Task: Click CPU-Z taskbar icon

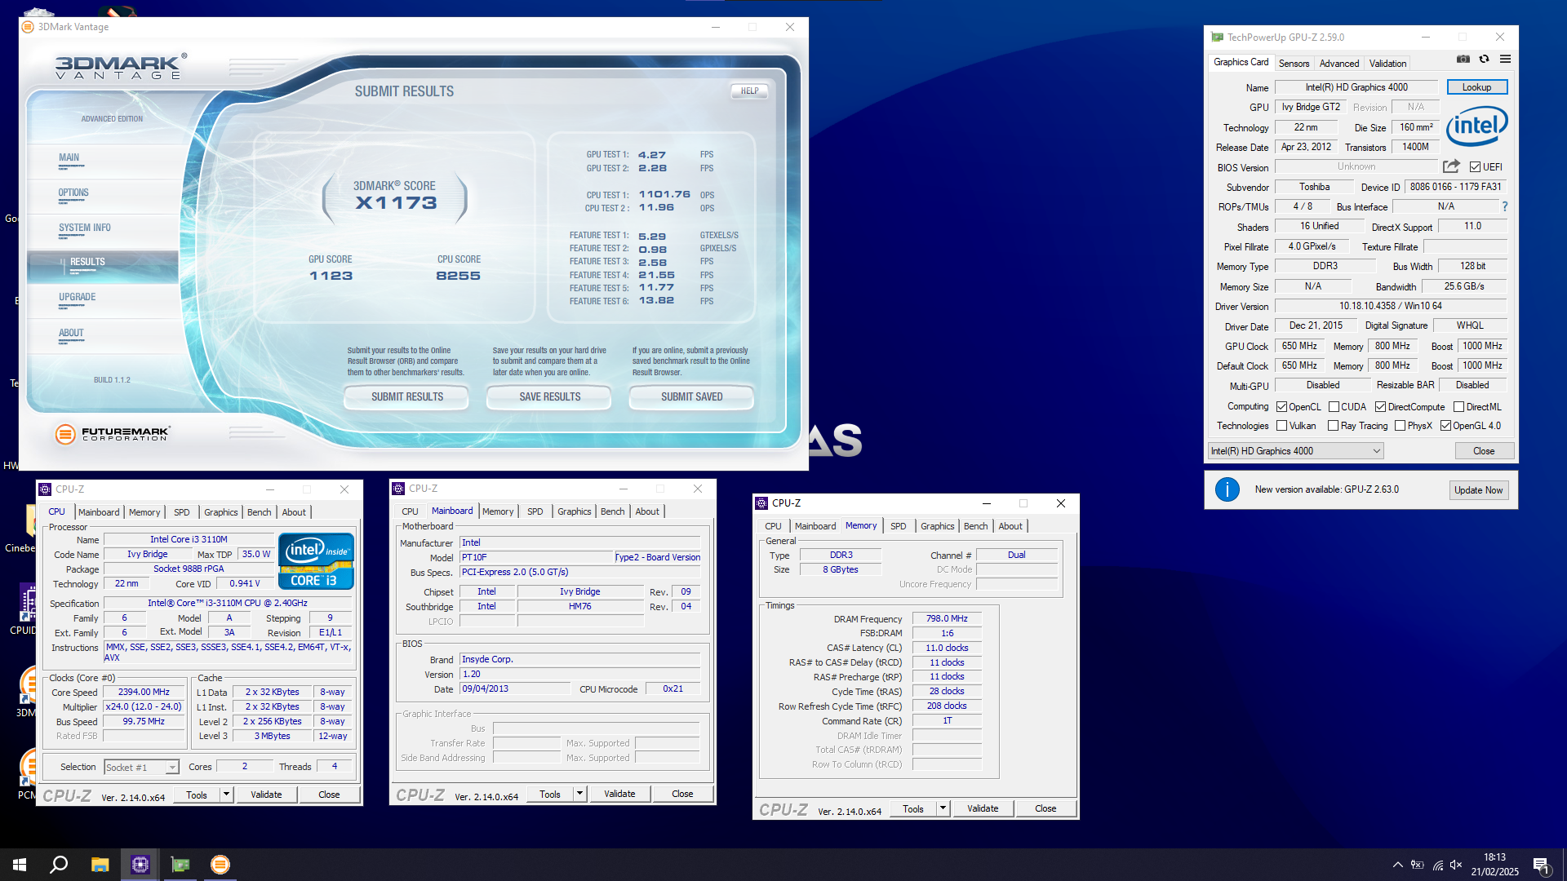Action: (140, 865)
